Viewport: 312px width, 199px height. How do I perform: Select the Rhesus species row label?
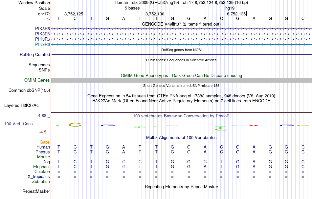43,152
